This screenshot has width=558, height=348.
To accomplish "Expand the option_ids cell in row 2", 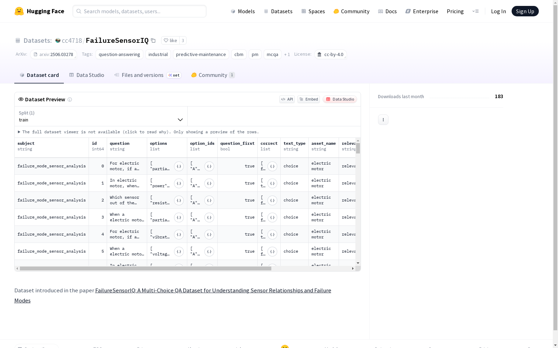I will pyautogui.click(x=209, y=200).
